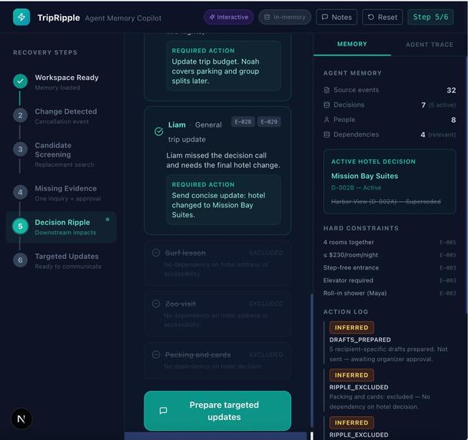Click the step 3 number circle
The image size is (468, 440).
coord(20,149)
